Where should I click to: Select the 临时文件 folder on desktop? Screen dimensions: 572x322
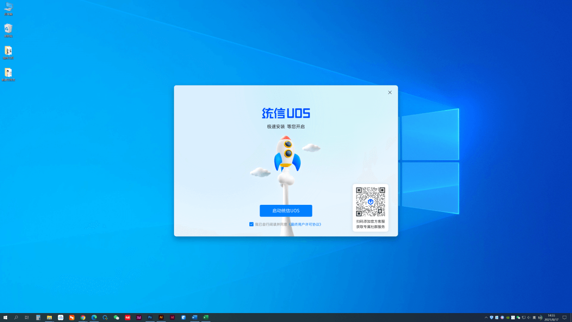[8, 52]
